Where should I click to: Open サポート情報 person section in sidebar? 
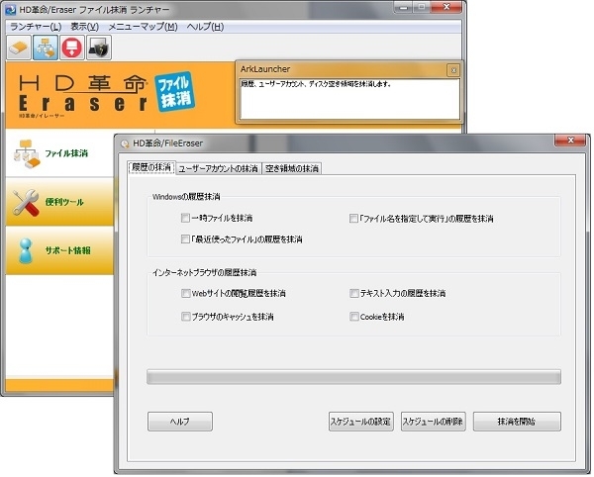coord(59,250)
